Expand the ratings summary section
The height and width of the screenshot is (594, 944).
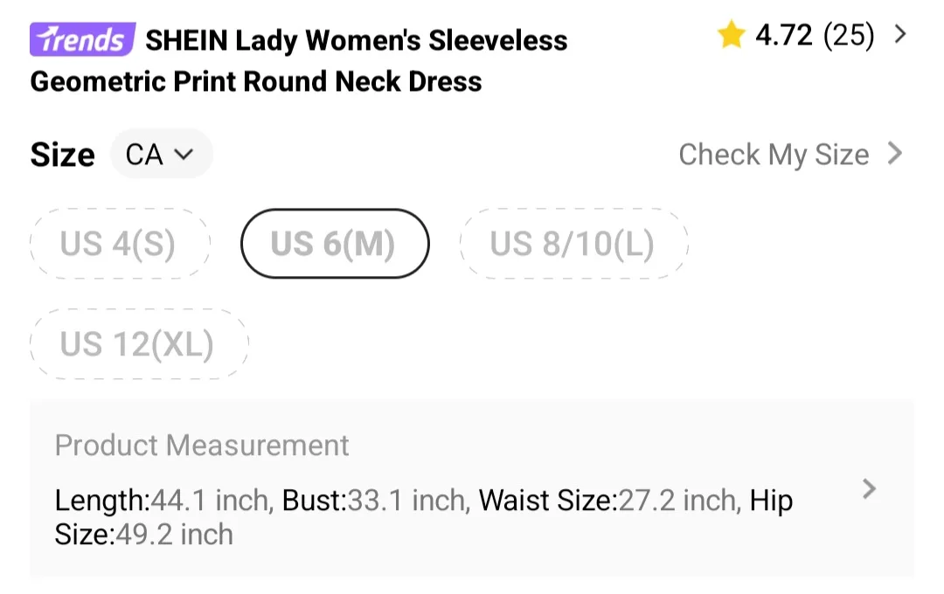tap(900, 35)
